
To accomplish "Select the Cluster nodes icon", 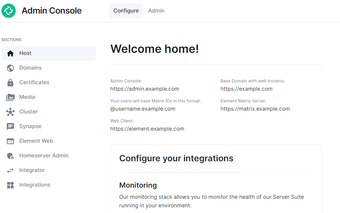I will pyautogui.click(x=10, y=112).
